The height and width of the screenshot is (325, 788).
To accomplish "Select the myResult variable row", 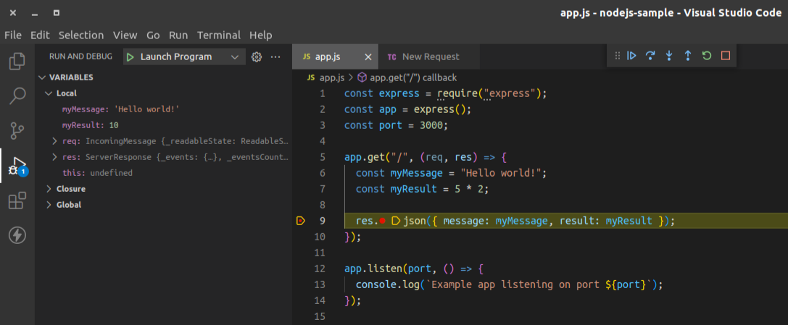I will click(x=163, y=125).
